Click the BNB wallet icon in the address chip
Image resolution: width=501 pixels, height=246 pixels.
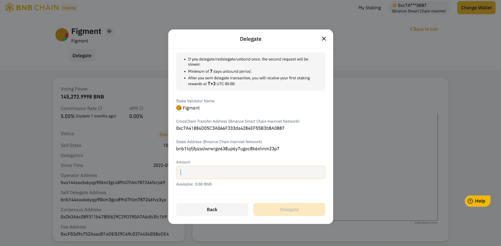point(395,5)
